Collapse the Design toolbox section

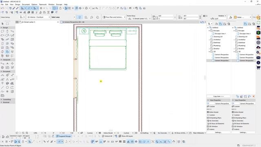point(2,28)
